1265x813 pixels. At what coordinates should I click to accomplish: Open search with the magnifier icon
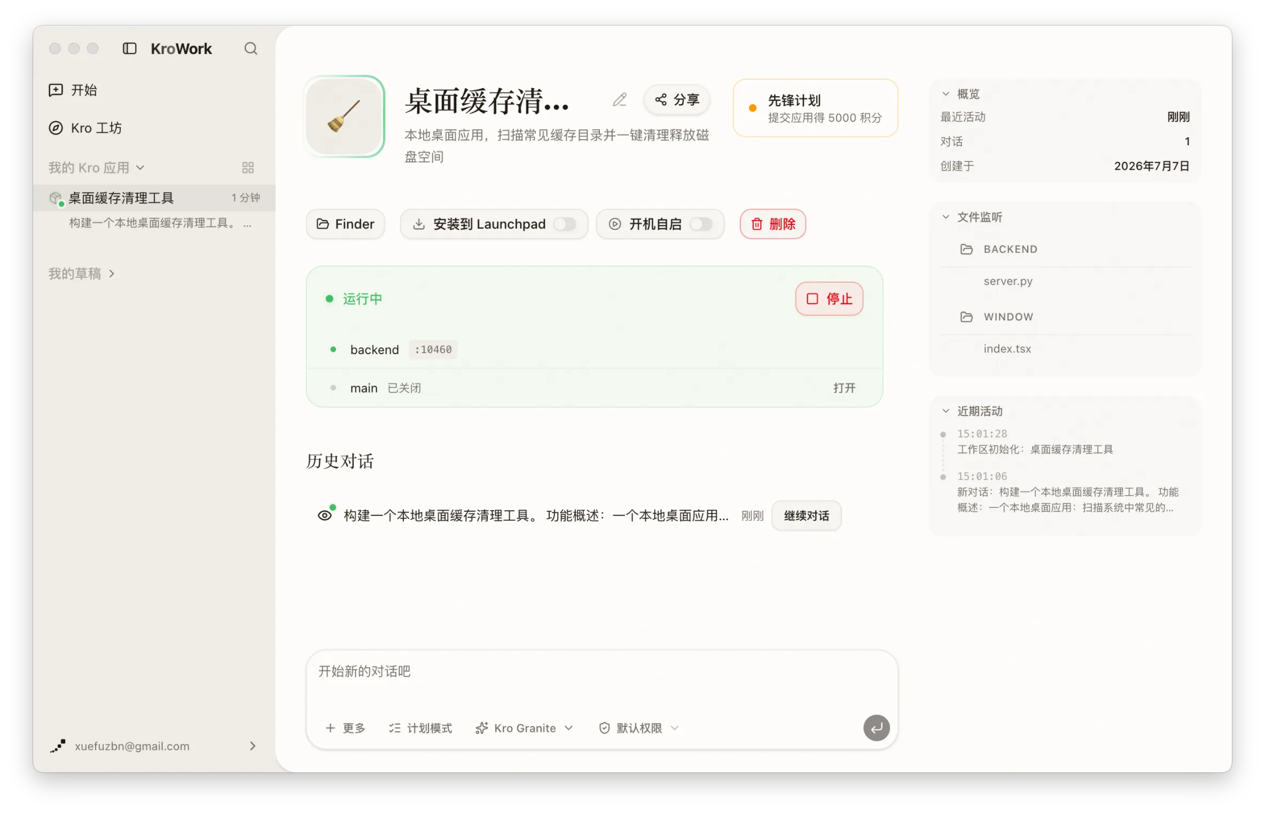(251, 49)
